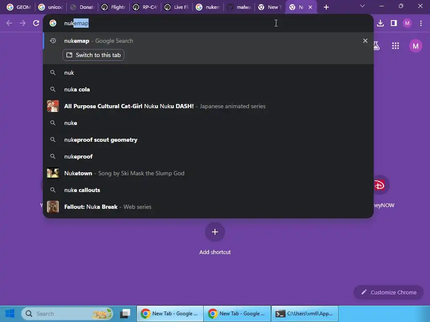430x322 pixels.
Task: Select the 'nukeproof' suggestion
Action: click(208, 156)
